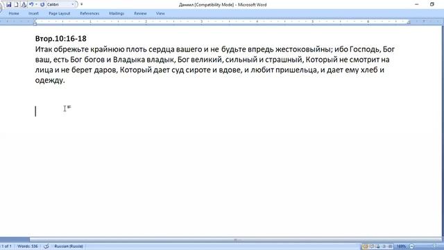Switch to Full Screen Reading view
This screenshot has width=444, height=250.
coord(372,247)
